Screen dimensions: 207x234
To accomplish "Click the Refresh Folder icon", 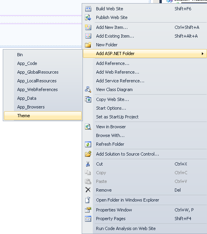I will [88, 144].
